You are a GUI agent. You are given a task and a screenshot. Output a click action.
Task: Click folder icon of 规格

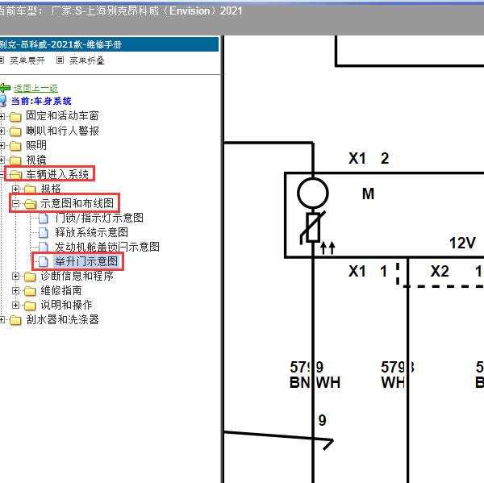point(30,189)
